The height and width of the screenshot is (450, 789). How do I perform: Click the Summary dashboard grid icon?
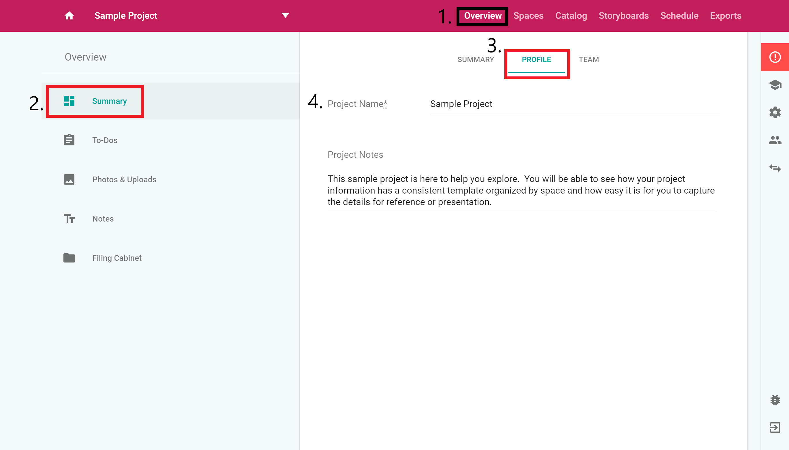69,101
